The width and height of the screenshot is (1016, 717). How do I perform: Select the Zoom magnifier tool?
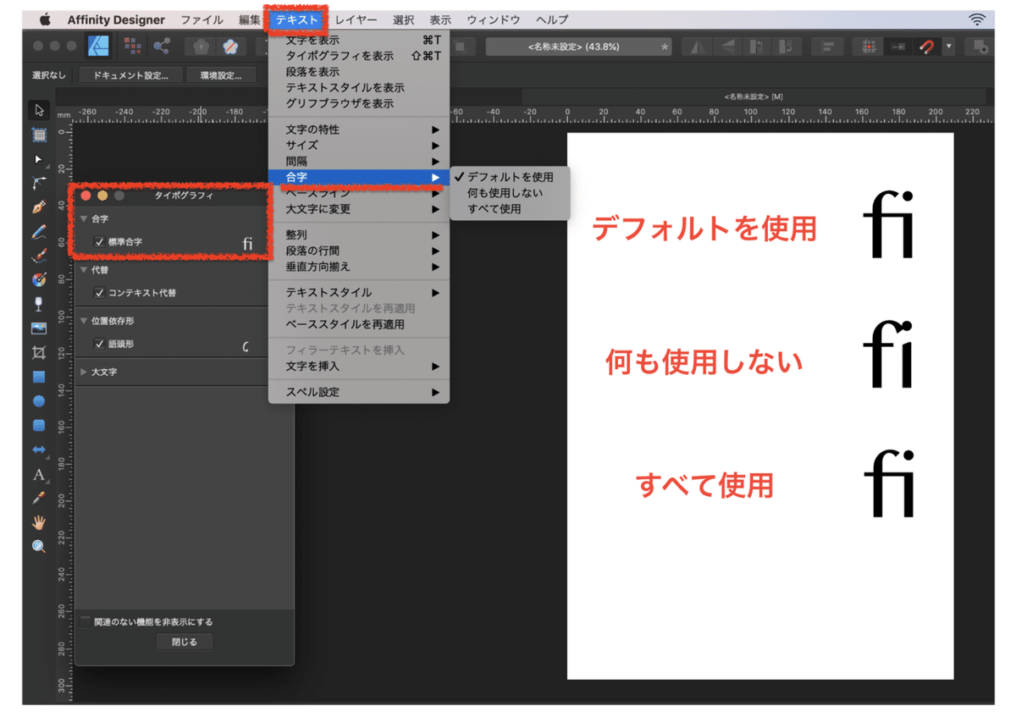pos(39,547)
